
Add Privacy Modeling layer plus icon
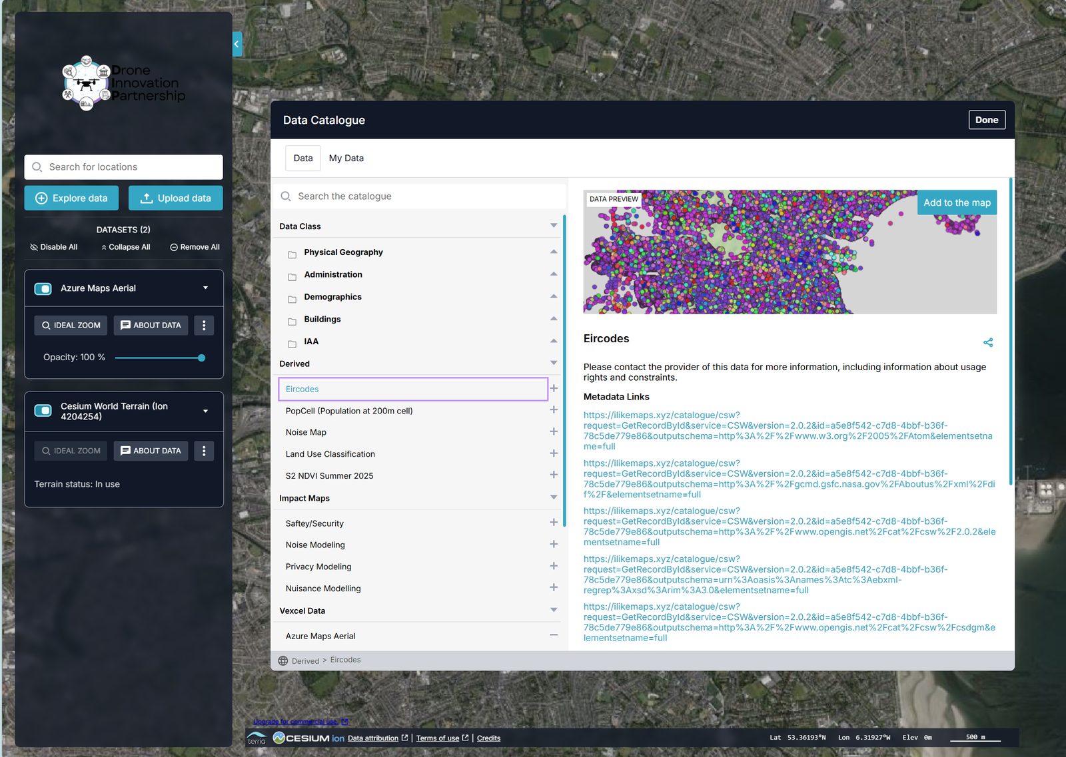[x=554, y=566]
